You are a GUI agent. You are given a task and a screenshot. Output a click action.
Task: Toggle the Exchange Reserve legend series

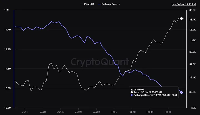pos(111,4)
